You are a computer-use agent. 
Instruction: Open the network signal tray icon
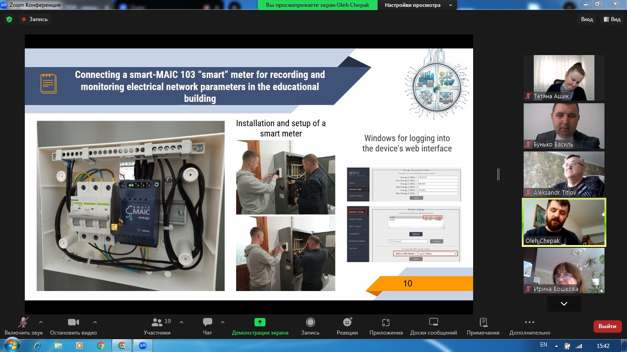point(579,346)
